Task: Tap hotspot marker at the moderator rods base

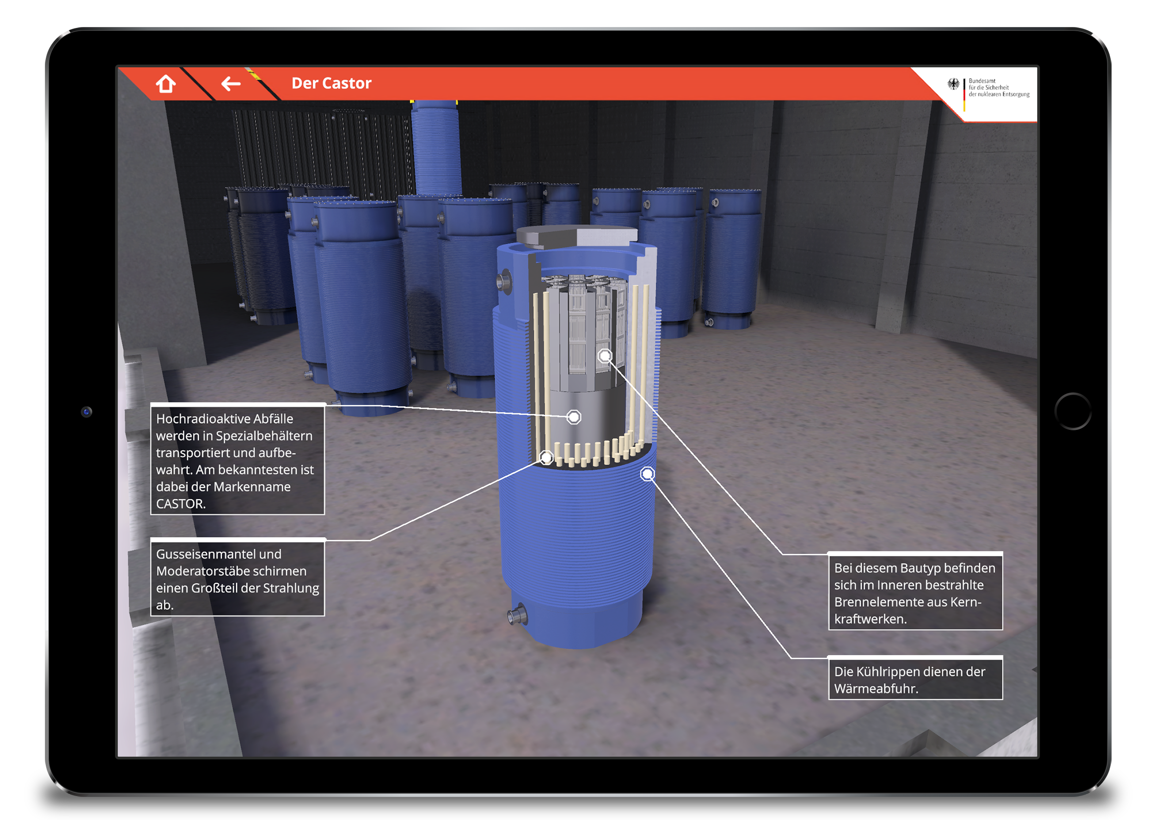Action: coord(546,458)
